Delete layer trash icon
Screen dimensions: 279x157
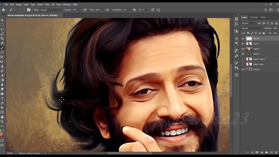point(276,152)
